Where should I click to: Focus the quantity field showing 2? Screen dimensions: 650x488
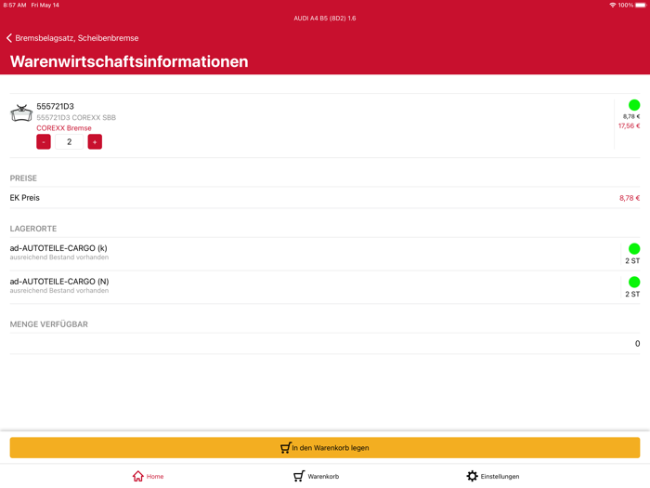tap(70, 142)
